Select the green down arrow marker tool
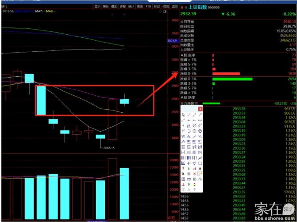Viewport: 297px width, 222px height. tap(189, 168)
